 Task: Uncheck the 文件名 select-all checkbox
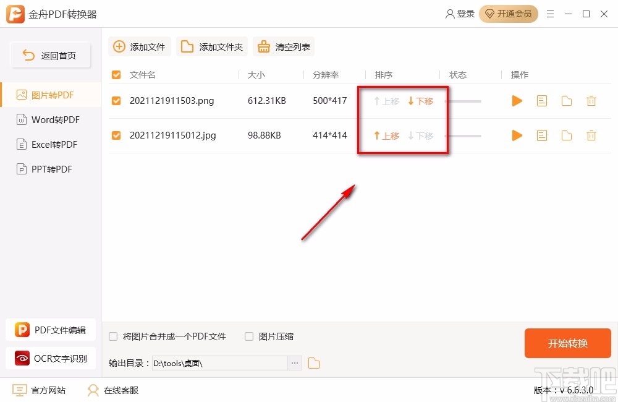pyautogui.click(x=116, y=74)
